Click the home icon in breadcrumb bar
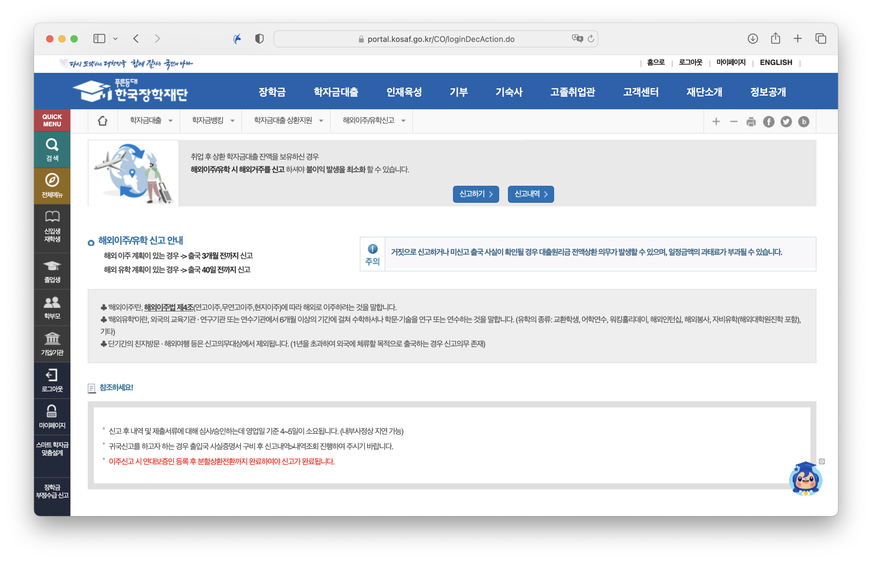Screen dimensions: 872x561 coord(103,121)
